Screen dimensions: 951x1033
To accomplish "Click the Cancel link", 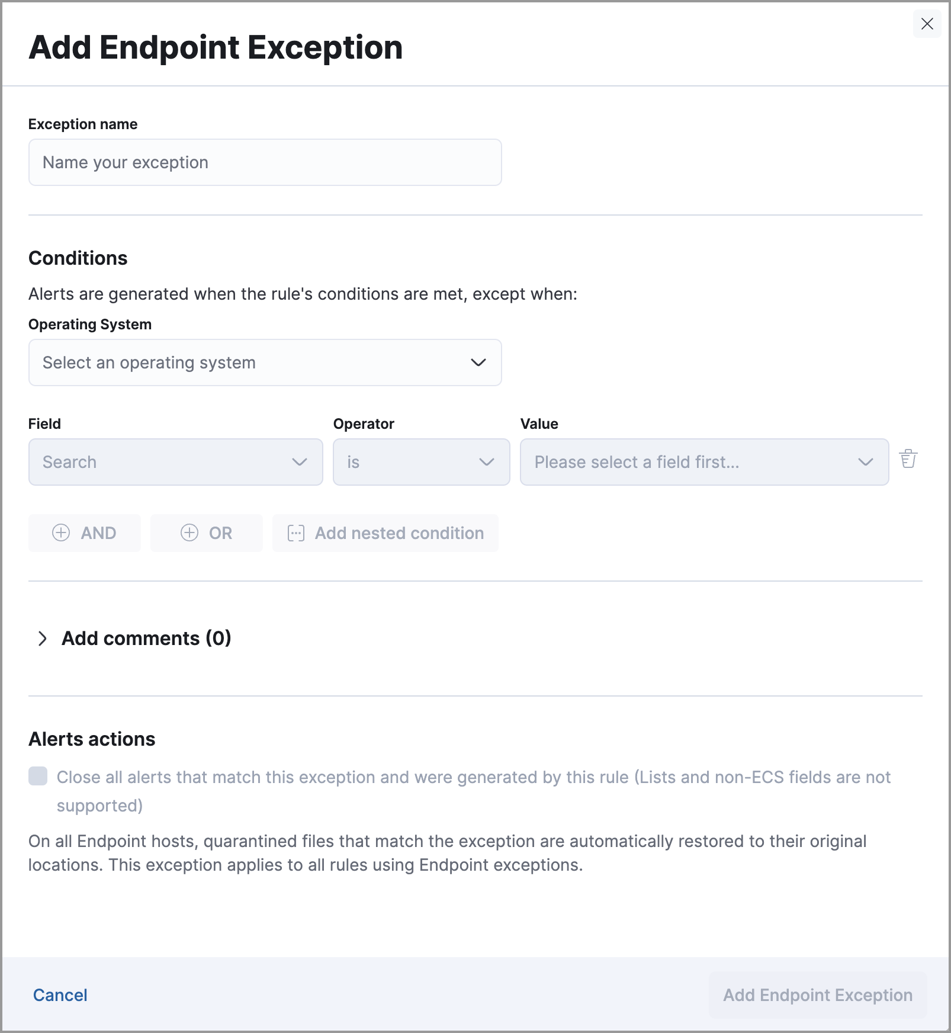I will click(x=60, y=994).
